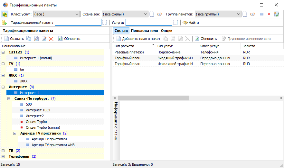Screen dimensions: 284x168
Task: Sort by the Тип услуг column header
Action: 176,46
